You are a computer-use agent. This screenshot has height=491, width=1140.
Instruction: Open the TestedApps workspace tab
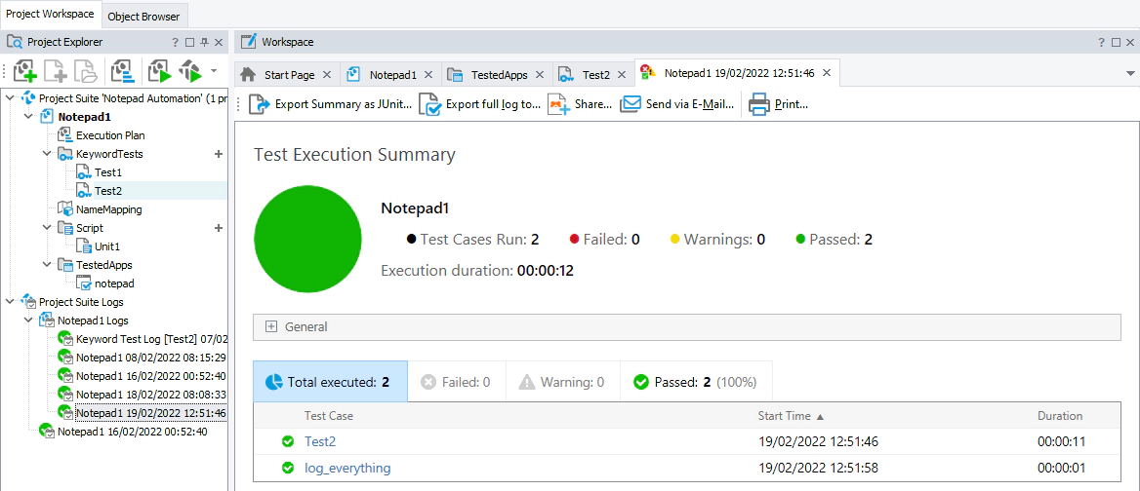493,74
